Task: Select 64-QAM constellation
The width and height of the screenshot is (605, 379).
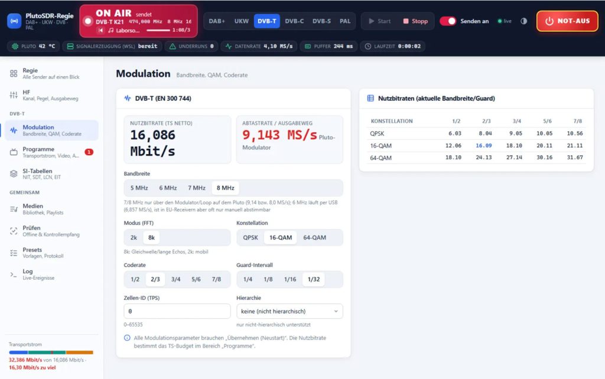Action: [314, 237]
